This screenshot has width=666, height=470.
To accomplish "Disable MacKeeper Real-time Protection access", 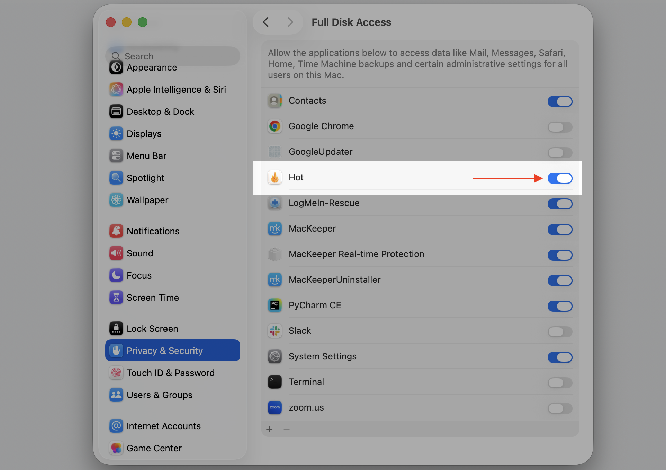I will tap(560, 255).
